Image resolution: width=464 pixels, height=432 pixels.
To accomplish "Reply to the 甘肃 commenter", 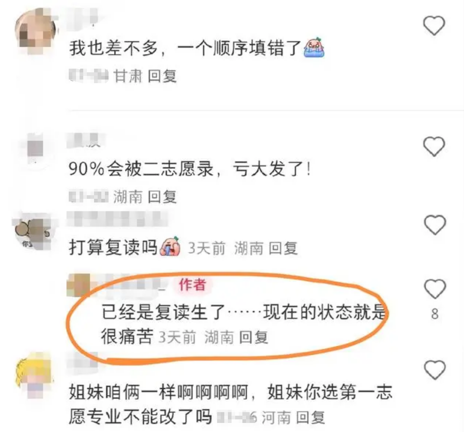I will click(x=162, y=76).
